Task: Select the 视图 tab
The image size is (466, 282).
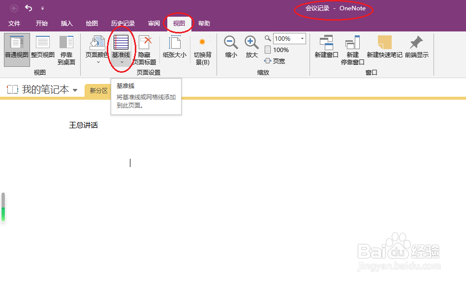Action: tap(179, 24)
